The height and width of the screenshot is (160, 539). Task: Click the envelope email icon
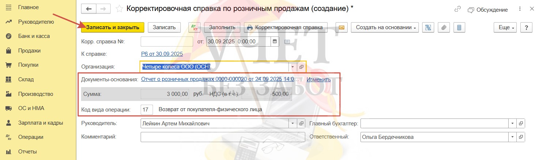341,27
